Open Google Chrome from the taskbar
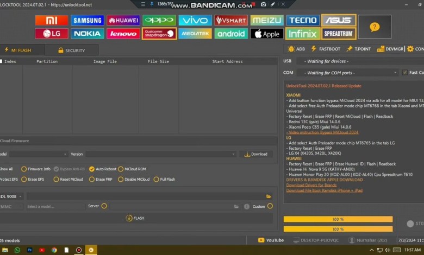The image size is (424, 255). point(54,250)
